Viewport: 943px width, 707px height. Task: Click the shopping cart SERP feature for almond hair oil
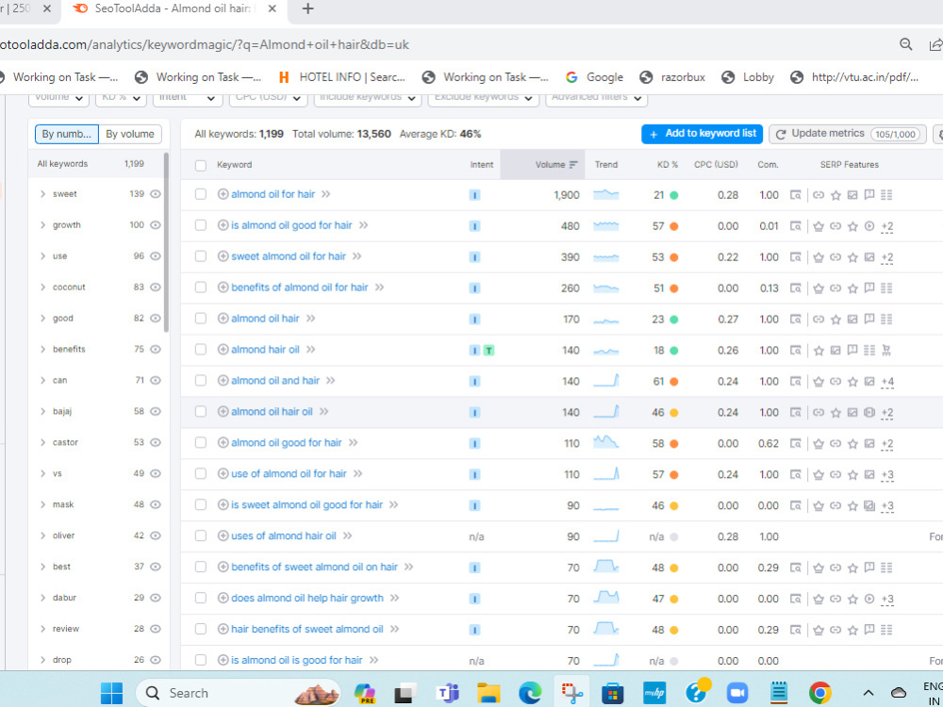click(885, 350)
